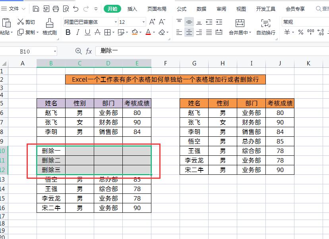Align text right
Screen dimensions: 329x239
[199, 32]
